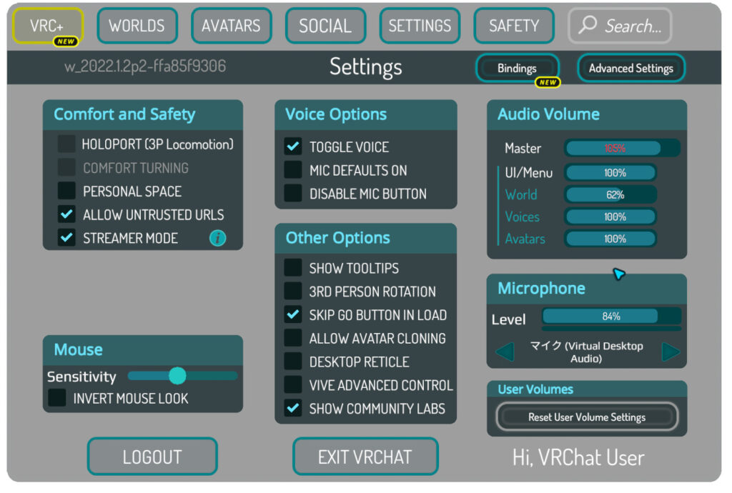Adjust the Avatars volume slider
The image size is (732, 493).
click(x=610, y=239)
